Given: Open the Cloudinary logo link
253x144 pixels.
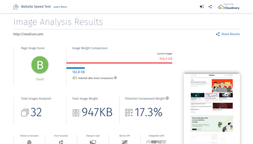Looking at the screenshot, I should [229, 7].
